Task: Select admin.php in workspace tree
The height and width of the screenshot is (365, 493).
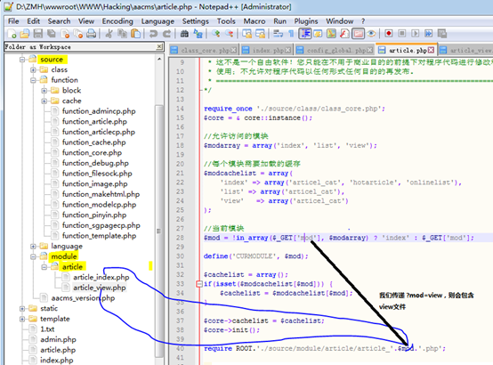Action: tap(58, 339)
